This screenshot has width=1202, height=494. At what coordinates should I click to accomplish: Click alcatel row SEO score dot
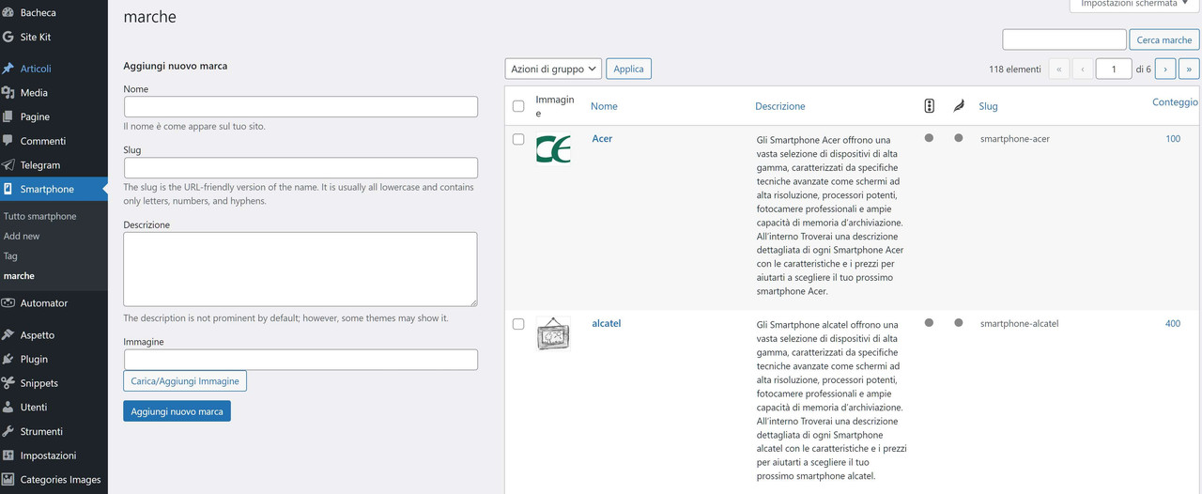(x=929, y=322)
